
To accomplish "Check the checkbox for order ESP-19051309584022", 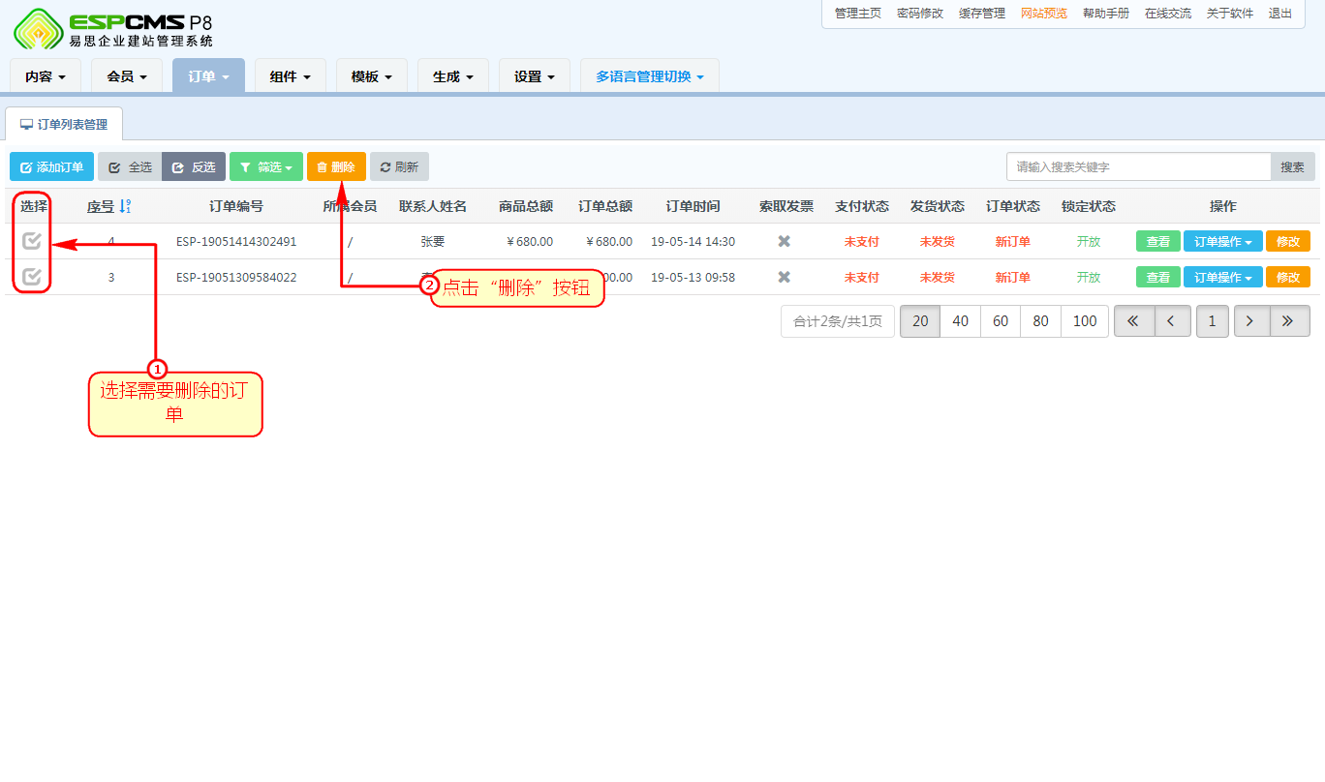I will [x=32, y=277].
